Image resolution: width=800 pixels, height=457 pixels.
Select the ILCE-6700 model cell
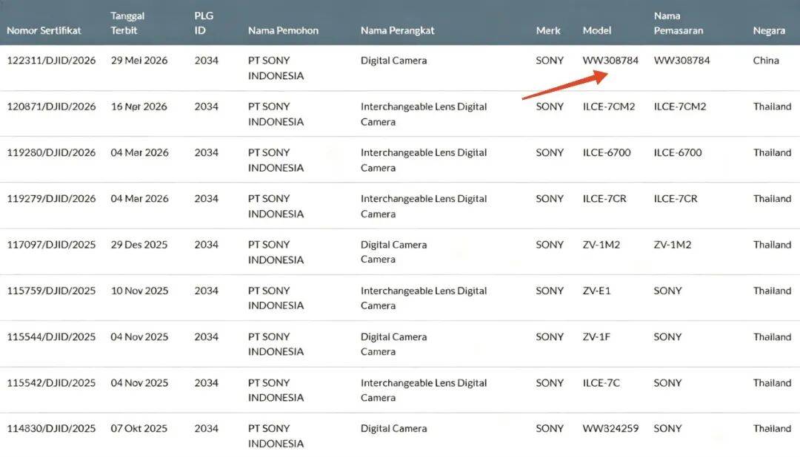607,152
